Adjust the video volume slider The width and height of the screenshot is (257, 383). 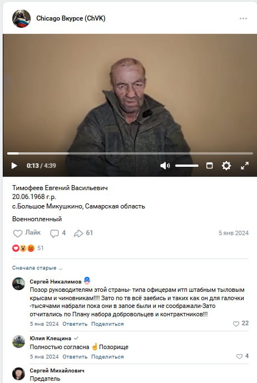click(x=186, y=166)
